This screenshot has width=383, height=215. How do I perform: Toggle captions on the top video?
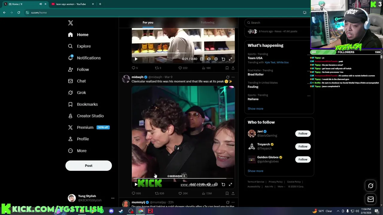click(202, 59)
